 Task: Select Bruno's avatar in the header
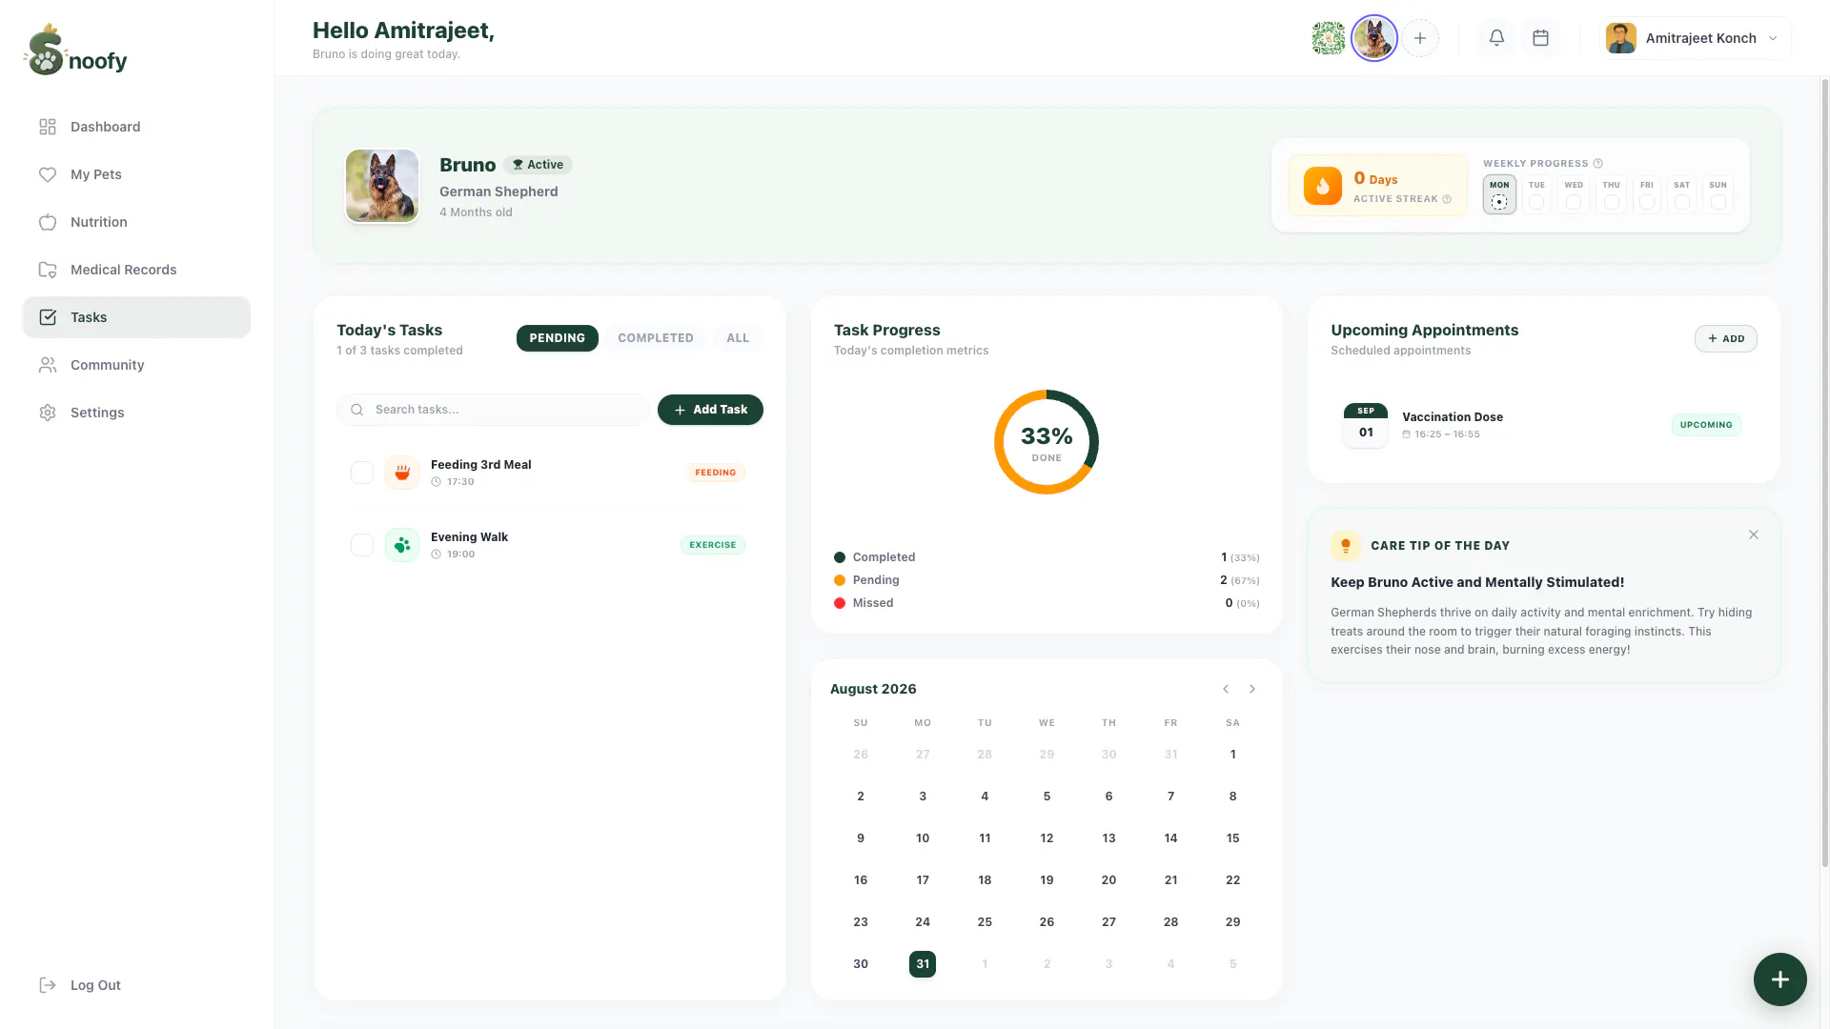tap(1374, 38)
